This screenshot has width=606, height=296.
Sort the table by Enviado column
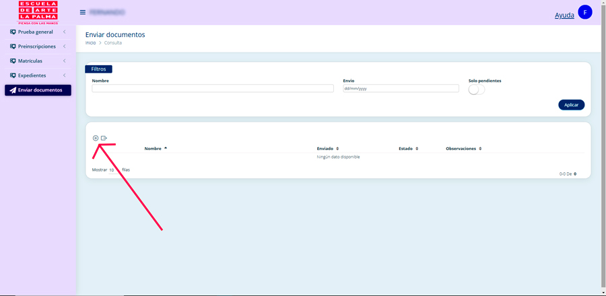pos(328,149)
